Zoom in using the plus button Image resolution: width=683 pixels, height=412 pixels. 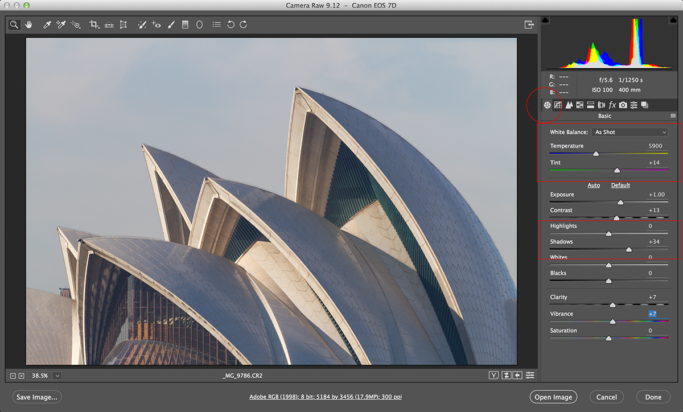[x=21, y=376]
